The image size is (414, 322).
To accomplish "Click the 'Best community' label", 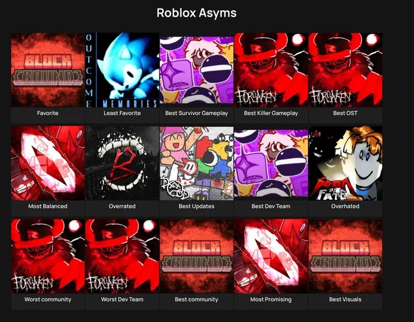I will click(197, 299).
